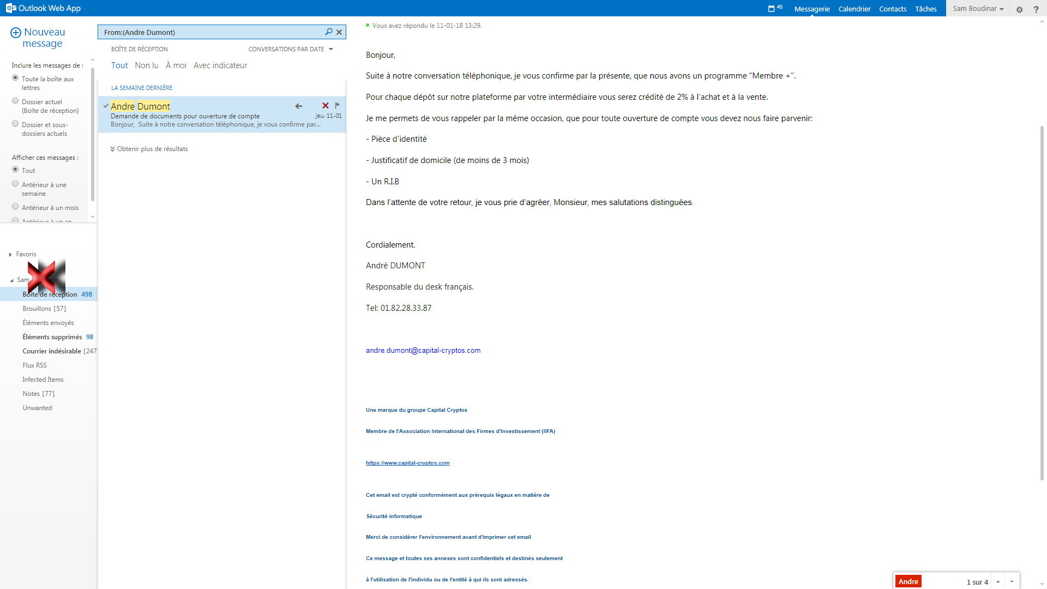Open Sam Boudinar account dropdown
Viewport: 1047px width, 589px height.
pos(978,9)
